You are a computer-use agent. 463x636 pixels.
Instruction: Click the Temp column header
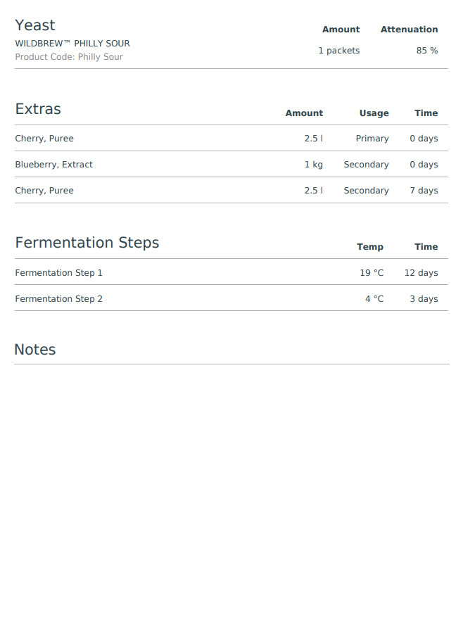coord(369,247)
